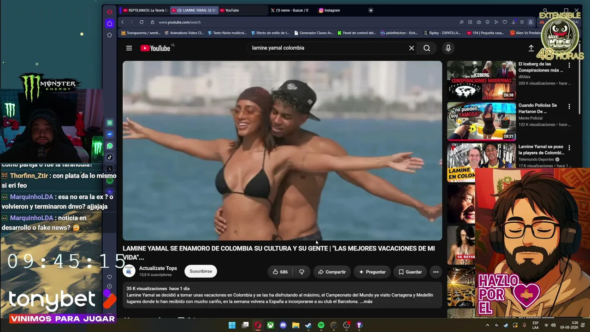Open the Iceberg Conspiraciones video thumbnail
The height and width of the screenshot is (332, 590).
(481, 80)
